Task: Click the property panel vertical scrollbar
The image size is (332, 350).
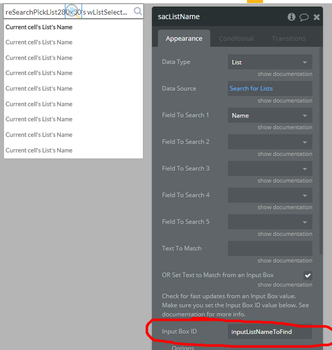Action: [x=321, y=151]
